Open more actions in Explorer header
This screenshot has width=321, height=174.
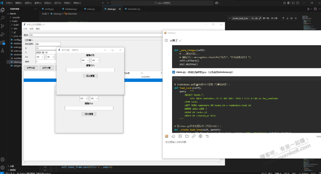[36, 9]
